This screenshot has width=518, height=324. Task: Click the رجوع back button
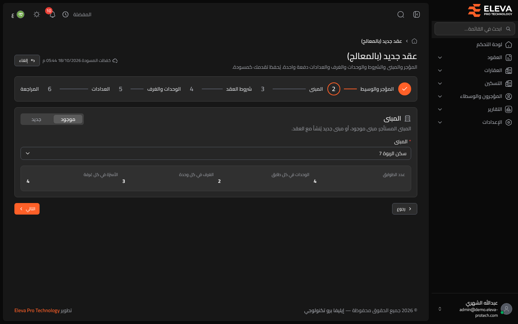point(405,209)
